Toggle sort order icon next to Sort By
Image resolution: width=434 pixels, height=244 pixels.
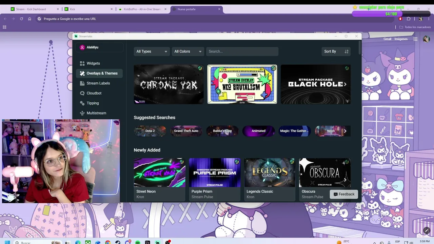(346, 52)
